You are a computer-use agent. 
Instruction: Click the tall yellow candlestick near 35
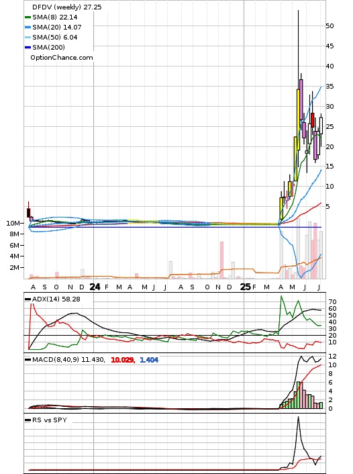tap(298, 120)
